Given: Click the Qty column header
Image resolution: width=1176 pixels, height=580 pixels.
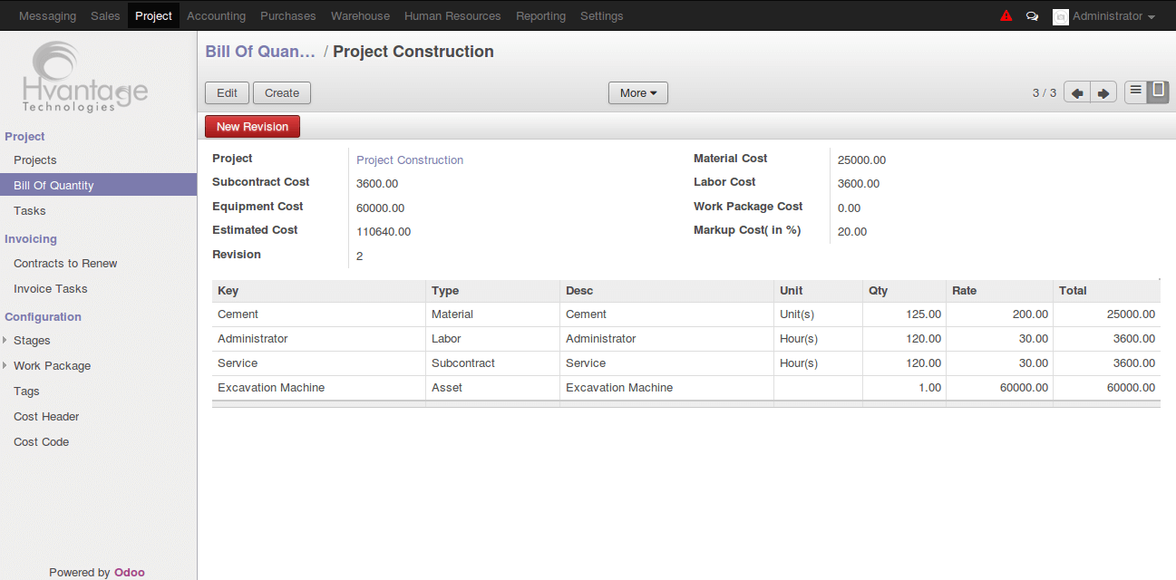Looking at the screenshot, I should pos(904,291).
